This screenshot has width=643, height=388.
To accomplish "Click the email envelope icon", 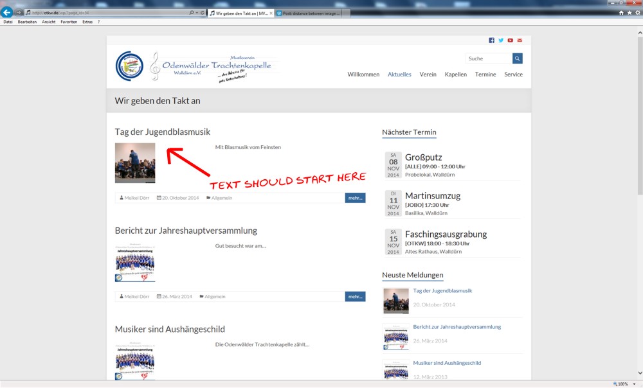I will tap(520, 40).
